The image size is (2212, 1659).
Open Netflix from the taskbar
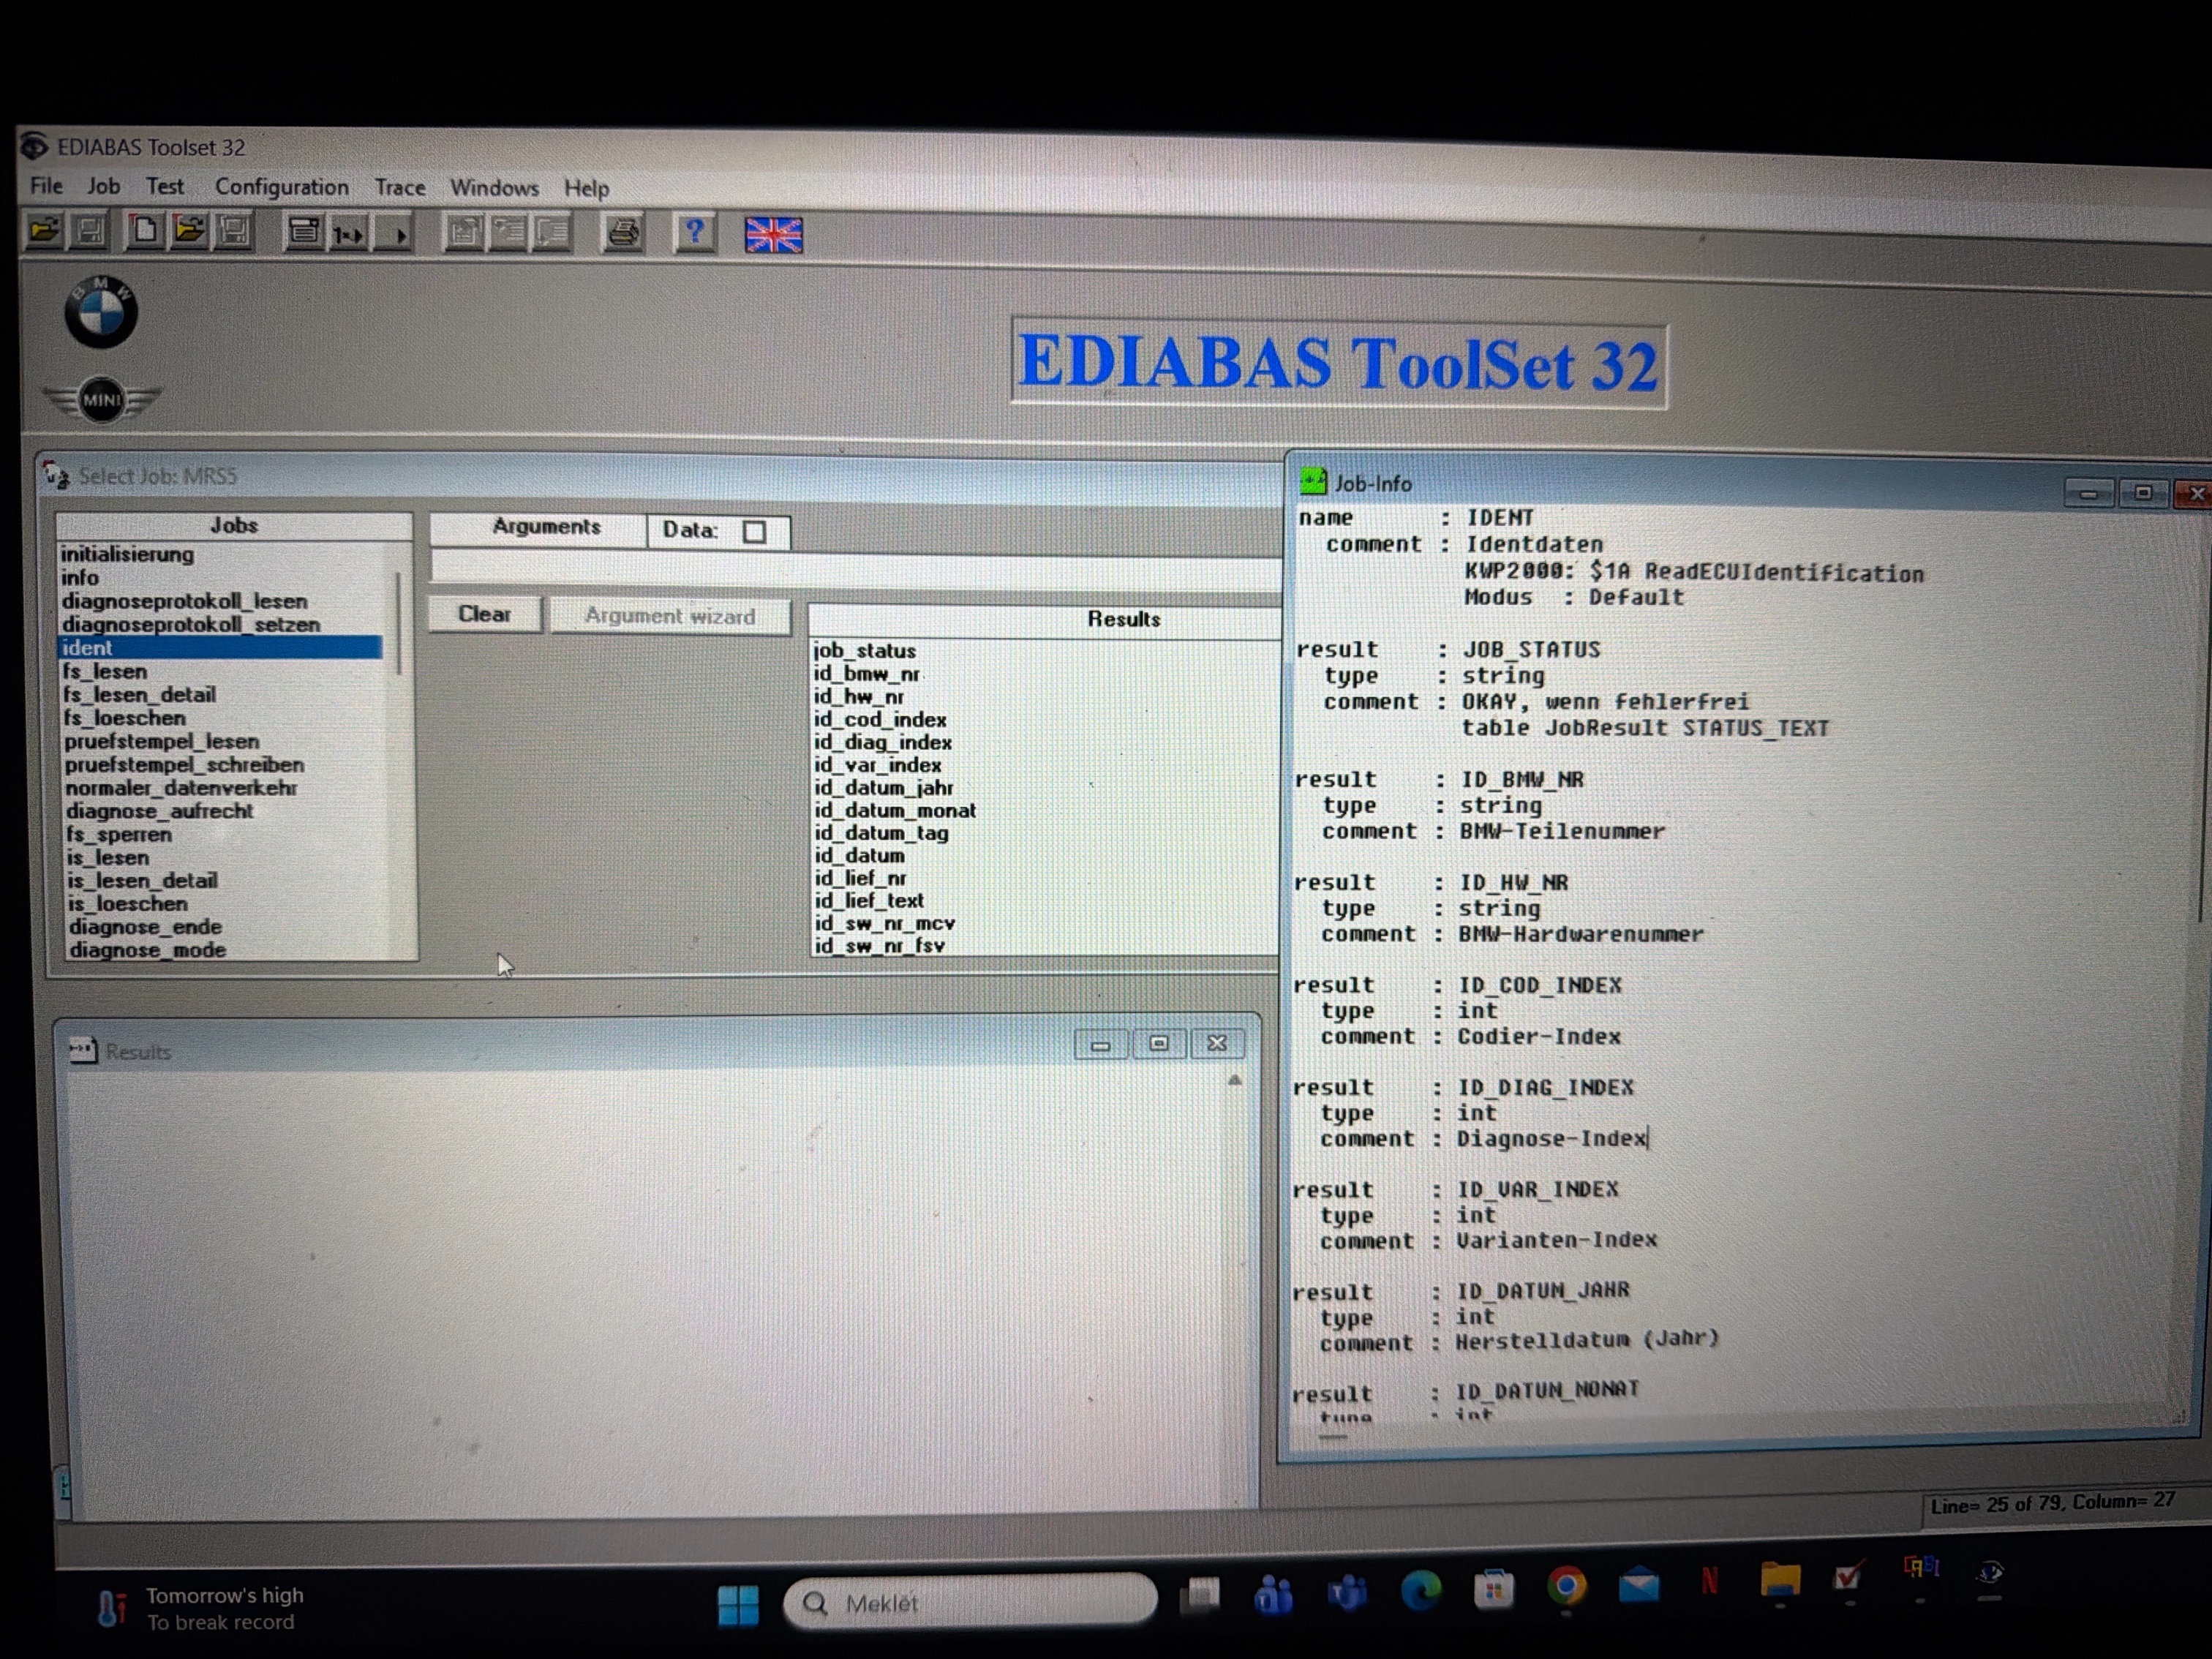[1709, 1581]
